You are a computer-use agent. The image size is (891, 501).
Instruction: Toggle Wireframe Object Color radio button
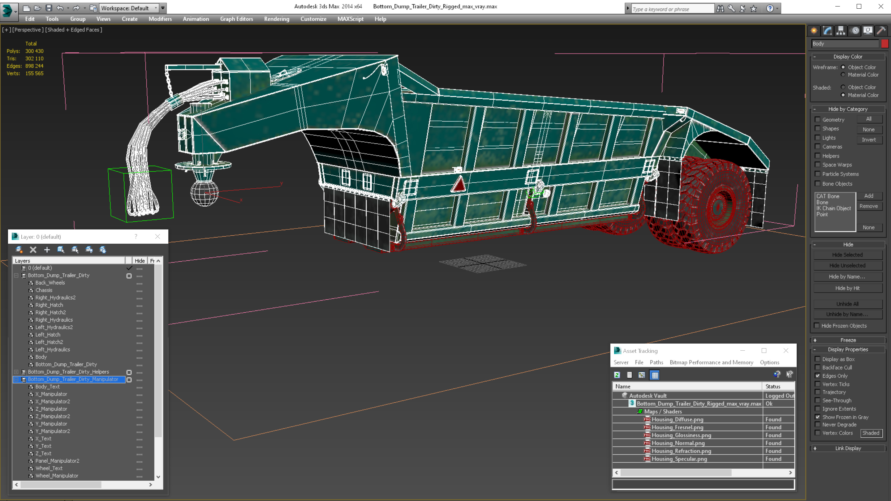(x=843, y=67)
